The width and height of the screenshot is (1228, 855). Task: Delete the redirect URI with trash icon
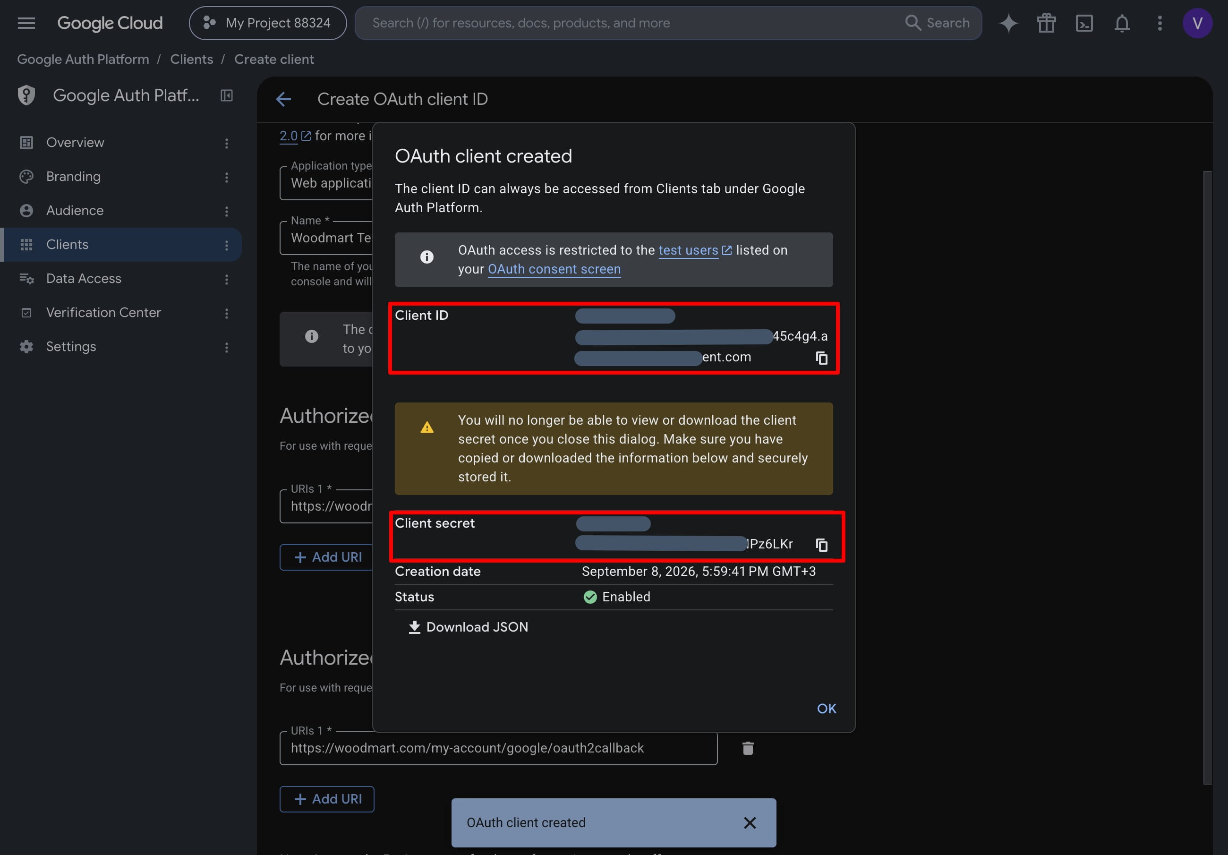(748, 748)
